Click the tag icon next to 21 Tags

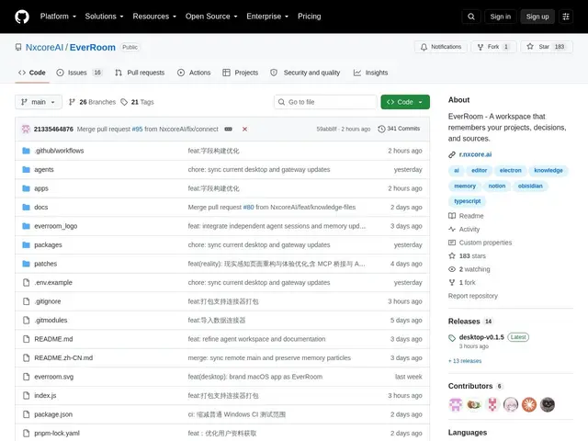tap(124, 102)
